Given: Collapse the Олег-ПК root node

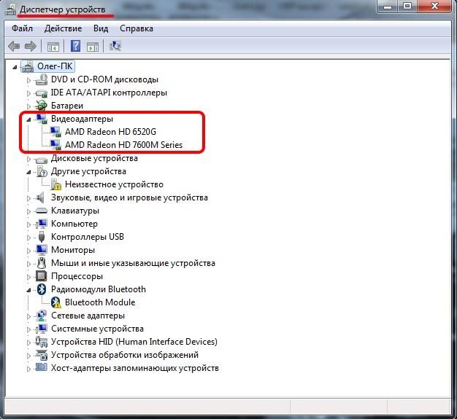Looking at the screenshot, I should coord(15,67).
